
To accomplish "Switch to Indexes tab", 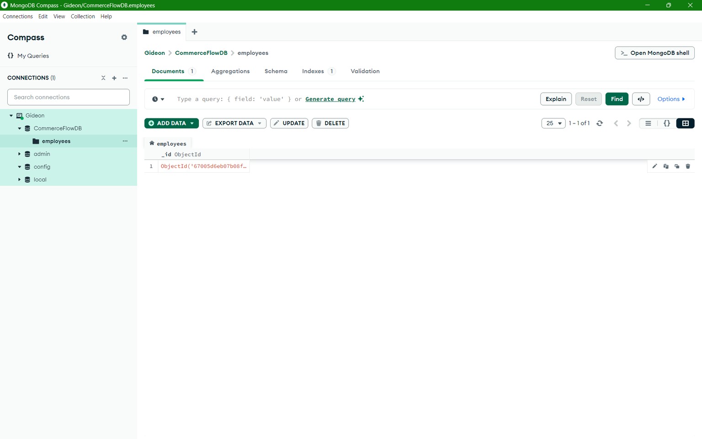I will tap(319, 71).
